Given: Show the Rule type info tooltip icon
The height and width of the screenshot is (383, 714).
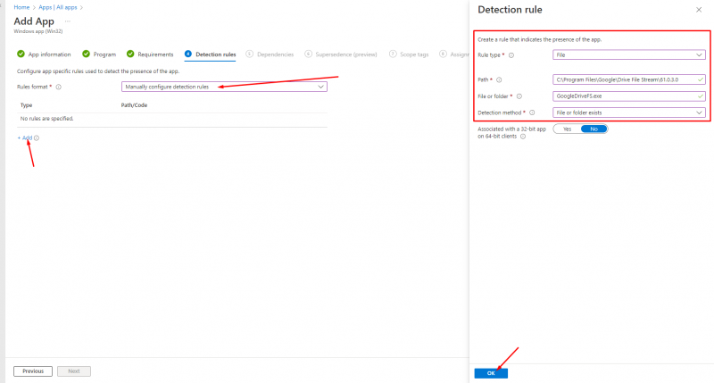Looking at the screenshot, I should pyautogui.click(x=511, y=55).
